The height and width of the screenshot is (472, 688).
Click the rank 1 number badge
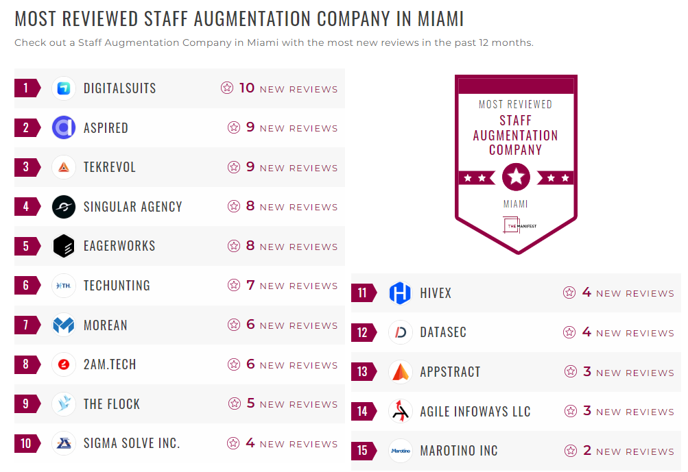coord(26,88)
